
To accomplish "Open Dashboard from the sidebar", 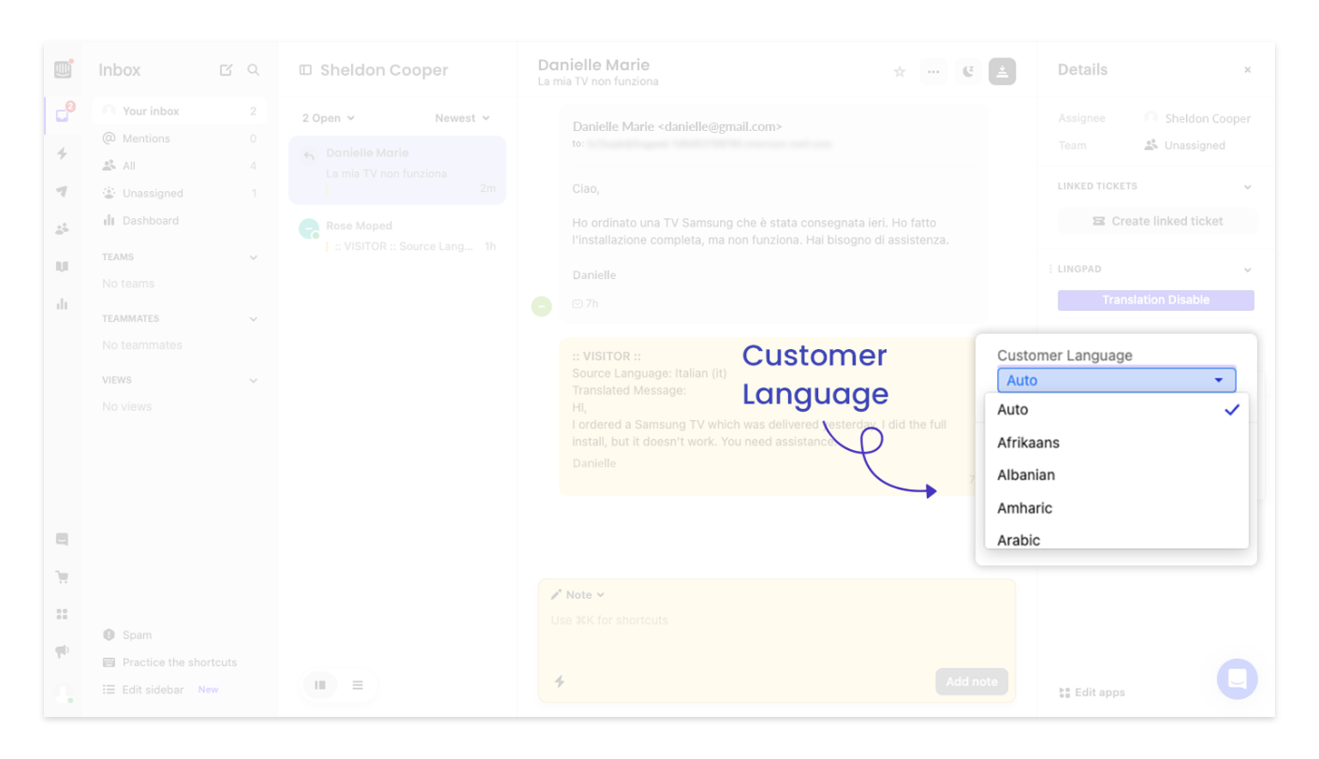I will tap(149, 220).
